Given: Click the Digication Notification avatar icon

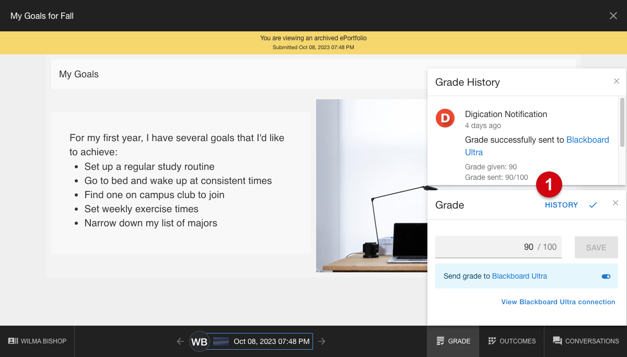Looking at the screenshot, I should [445, 118].
